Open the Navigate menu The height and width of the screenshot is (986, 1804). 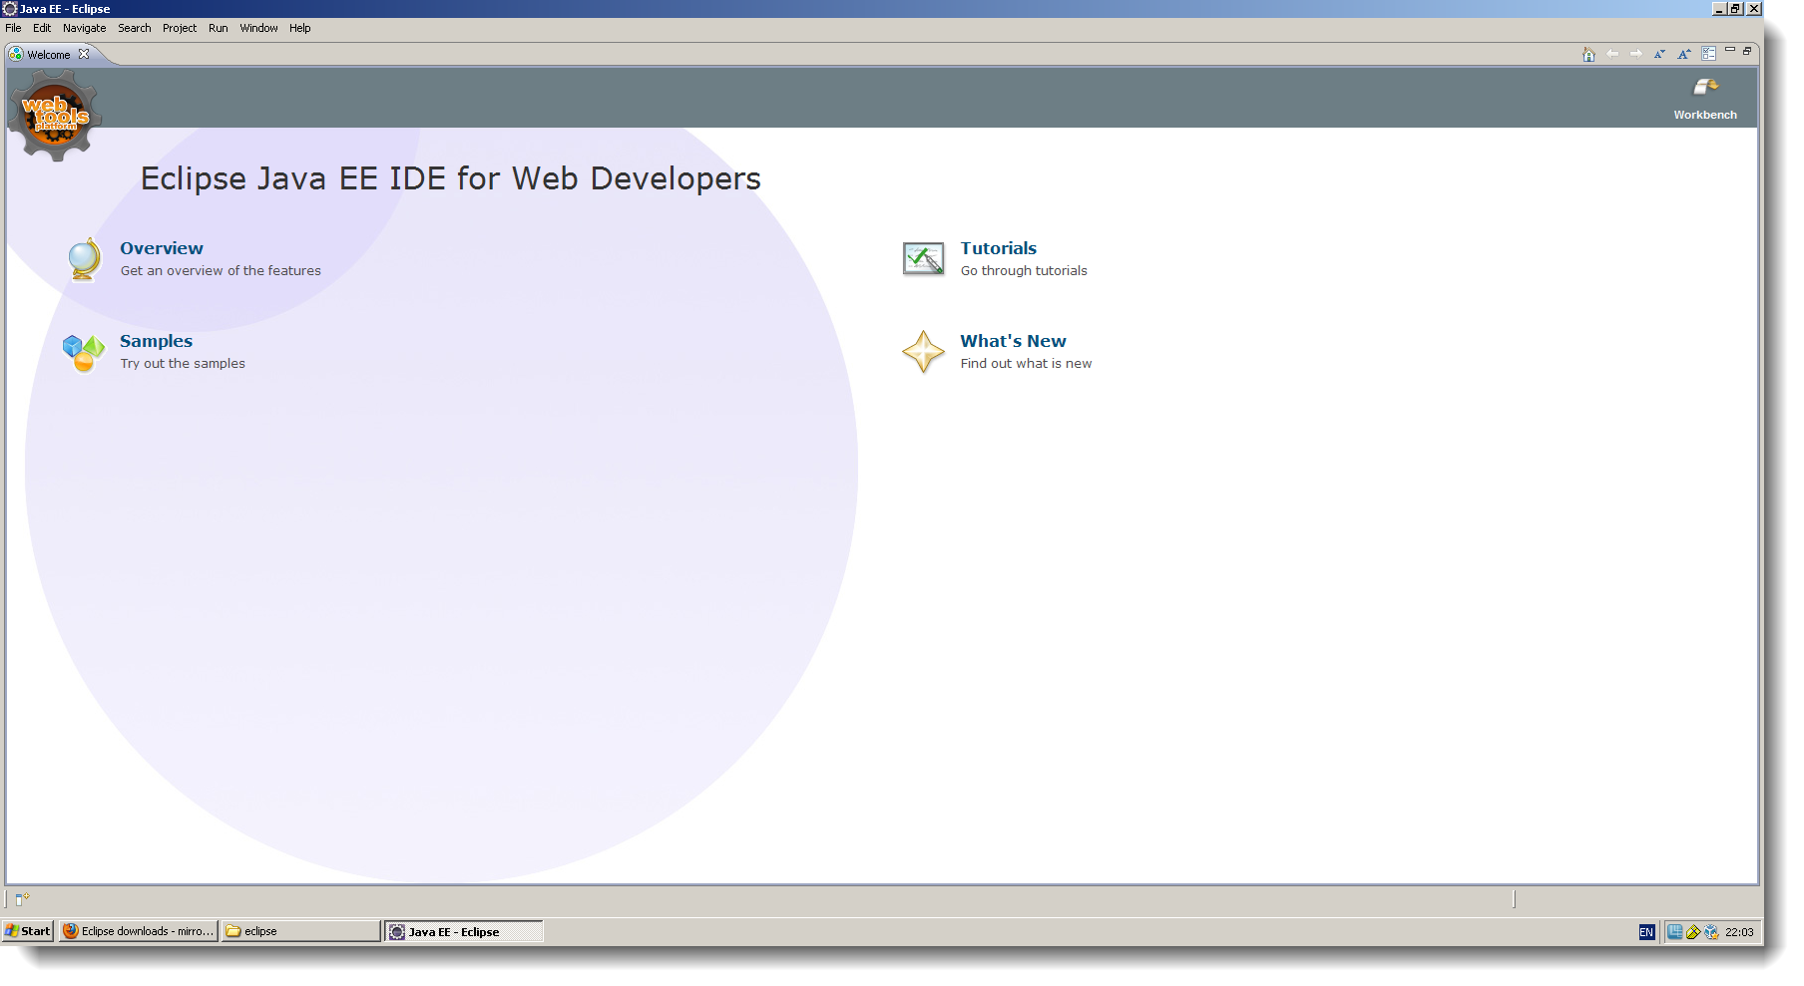point(84,28)
